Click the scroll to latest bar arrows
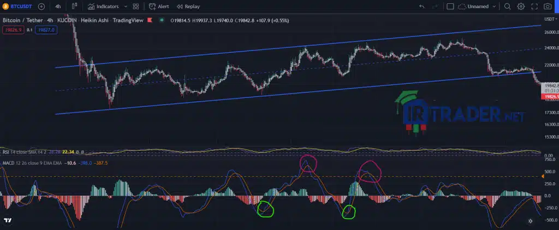 pos(531,221)
